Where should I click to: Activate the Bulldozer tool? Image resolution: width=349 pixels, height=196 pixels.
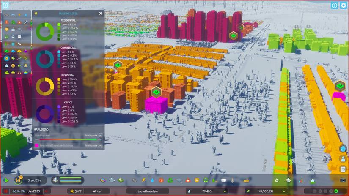[x=246, y=181]
